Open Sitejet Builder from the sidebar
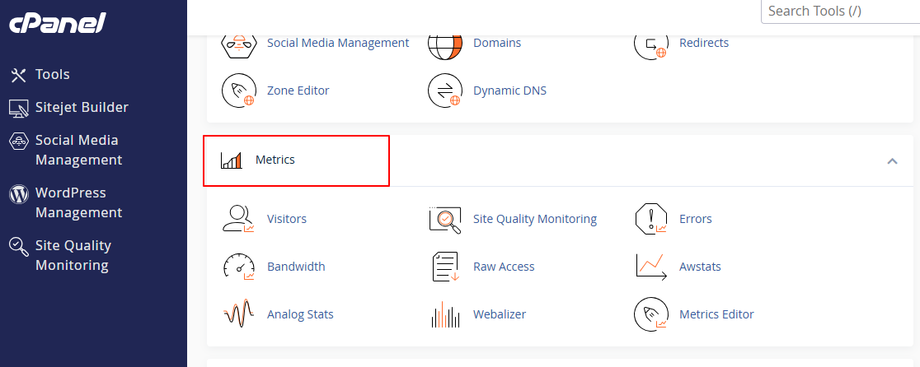Image resolution: width=920 pixels, height=367 pixels. 82,108
